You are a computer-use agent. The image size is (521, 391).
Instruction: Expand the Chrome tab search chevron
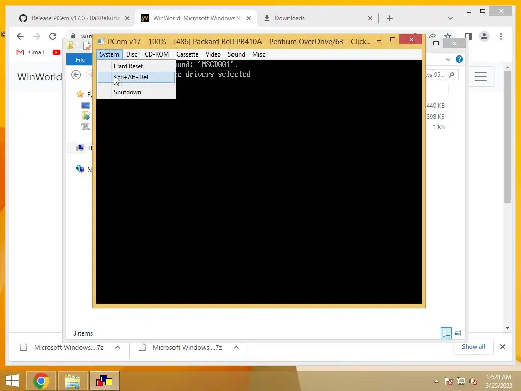coord(450,18)
